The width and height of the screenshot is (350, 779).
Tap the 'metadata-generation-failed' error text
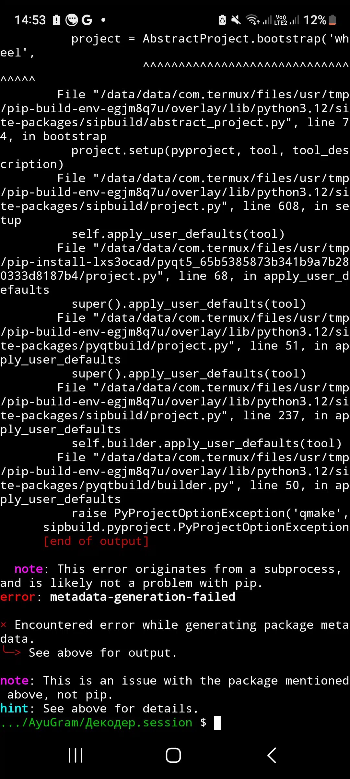pyautogui.click(x=143, y=597)
